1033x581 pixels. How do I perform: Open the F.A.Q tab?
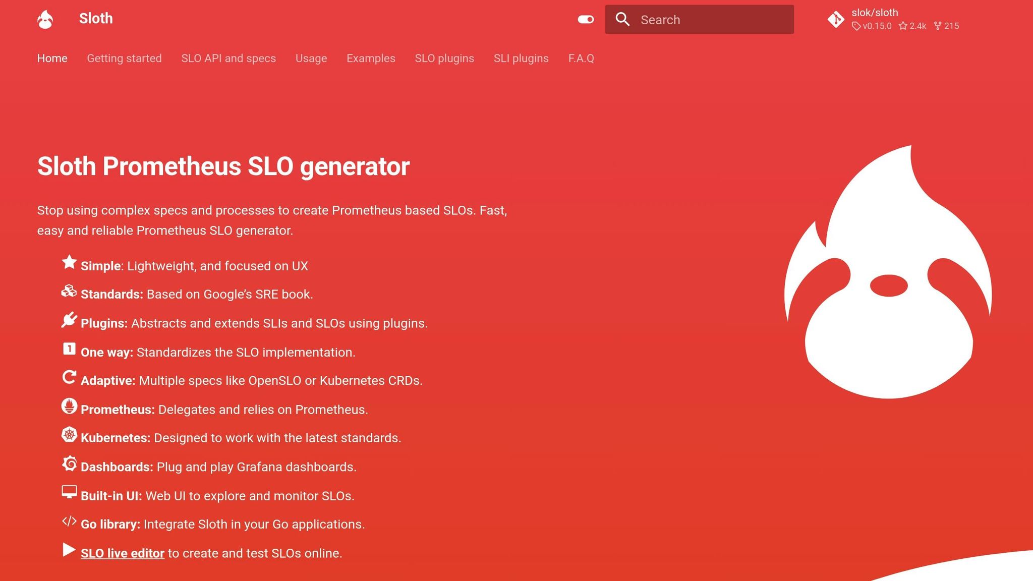click(x=581, y=59)
